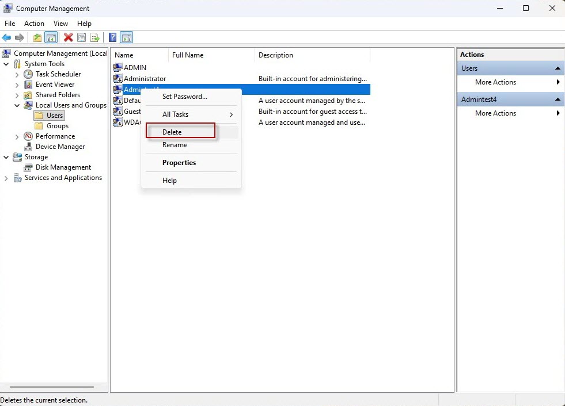This screenshot has height=406, width=565.
Task: Expand the Event Viewer node
Action: pos(17,85)
